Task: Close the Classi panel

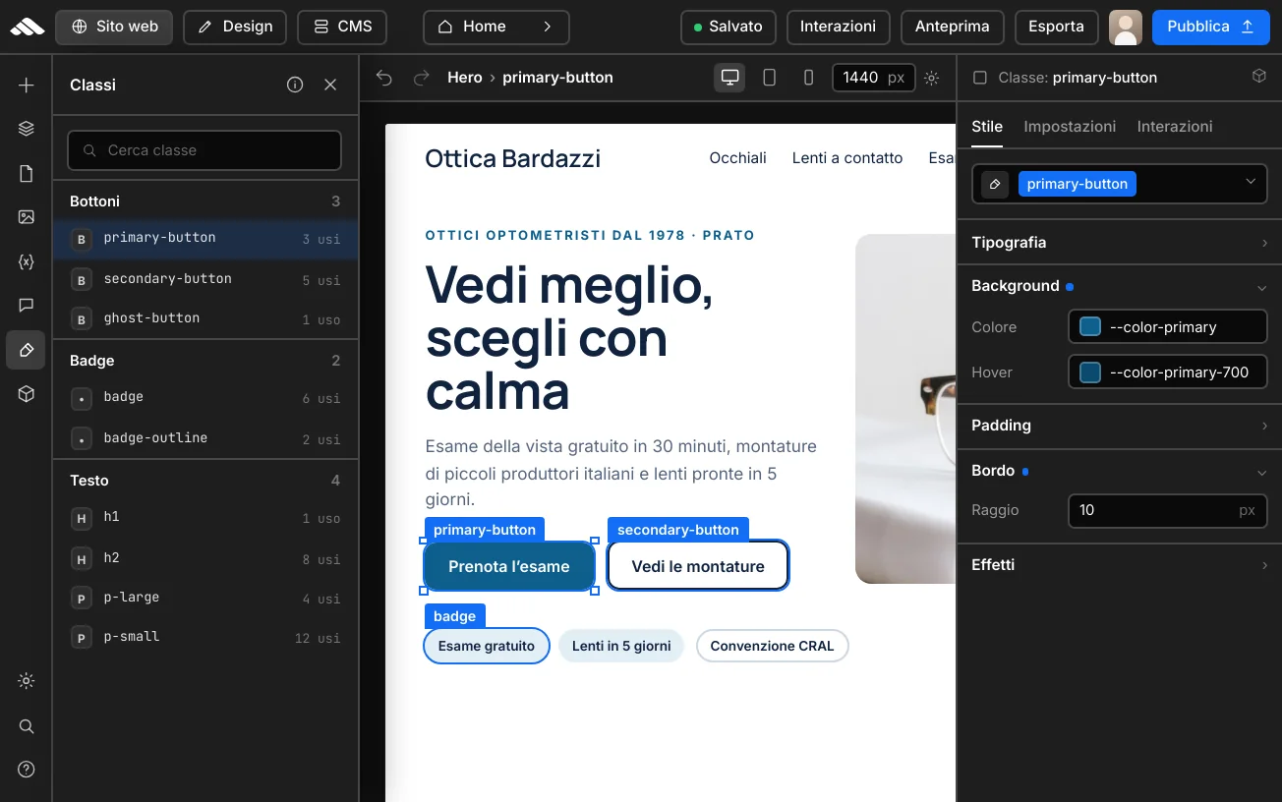Action: (330, 85)
